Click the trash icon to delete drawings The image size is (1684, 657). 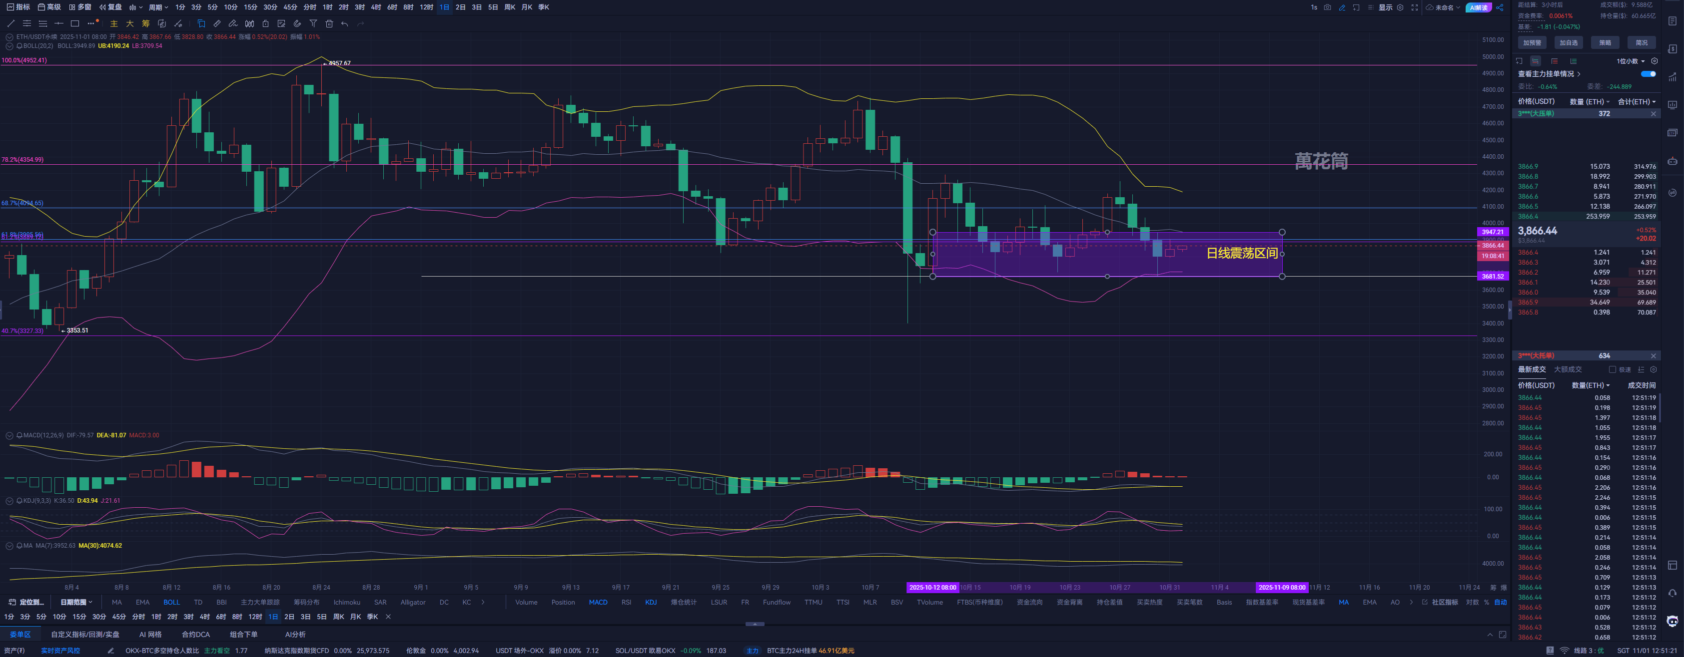pyautogui.click(x=329, y=23)
